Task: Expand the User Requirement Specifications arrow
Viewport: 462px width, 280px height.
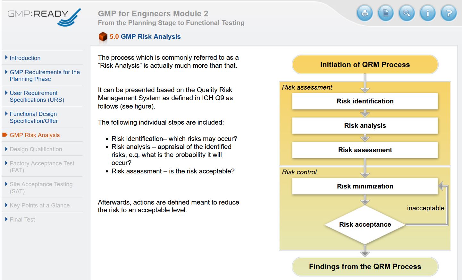Action: (6, 93)
